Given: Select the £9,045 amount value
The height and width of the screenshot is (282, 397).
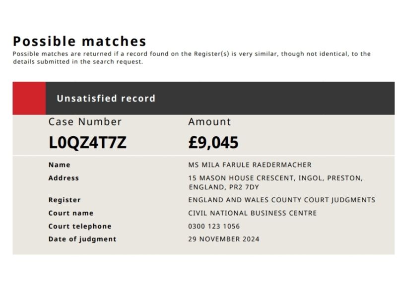Looking at the screenshot, I should coord(213,142).
